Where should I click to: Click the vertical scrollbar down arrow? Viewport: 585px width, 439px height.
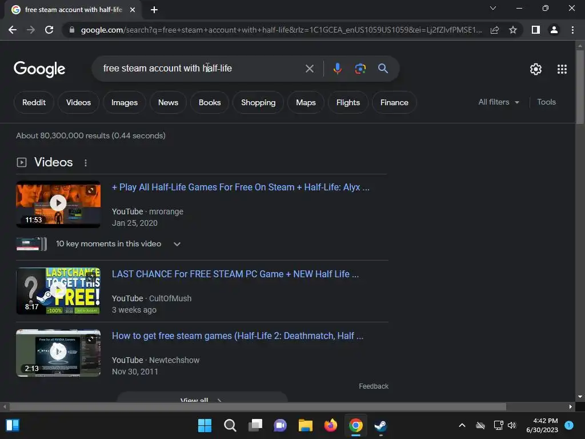580,397
